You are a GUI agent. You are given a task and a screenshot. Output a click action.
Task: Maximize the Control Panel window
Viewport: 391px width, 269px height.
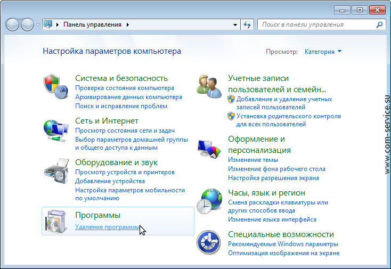(360, 10)
